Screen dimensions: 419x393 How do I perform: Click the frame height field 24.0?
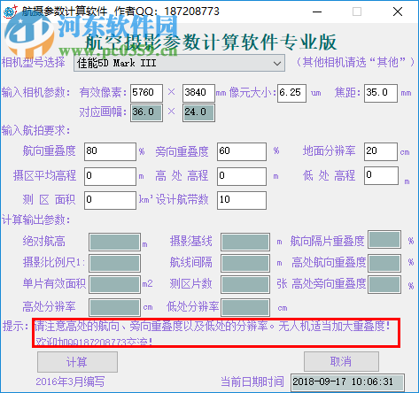[x=198, y=112]
